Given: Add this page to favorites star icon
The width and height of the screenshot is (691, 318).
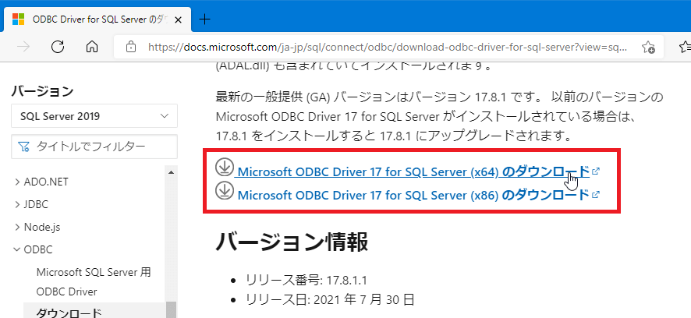Looking at the screenshot, I should [648, 47].
